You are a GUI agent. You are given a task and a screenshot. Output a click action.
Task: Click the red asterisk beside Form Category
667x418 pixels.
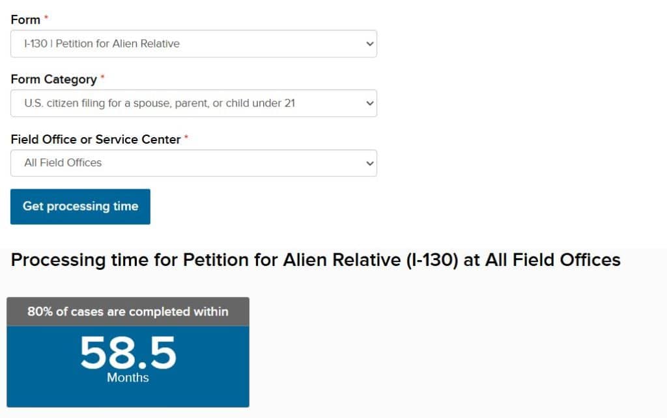[x=102, y=78]
